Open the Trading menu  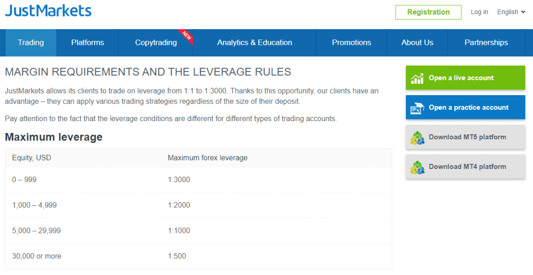point(31,43)
